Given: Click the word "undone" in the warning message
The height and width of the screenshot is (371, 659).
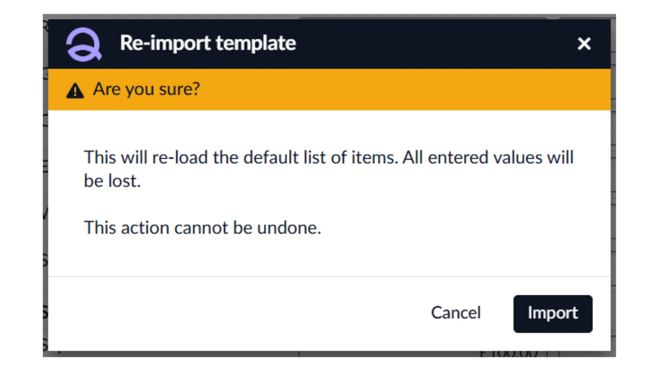Looking at the screenshot, I should tap(287, 228).
